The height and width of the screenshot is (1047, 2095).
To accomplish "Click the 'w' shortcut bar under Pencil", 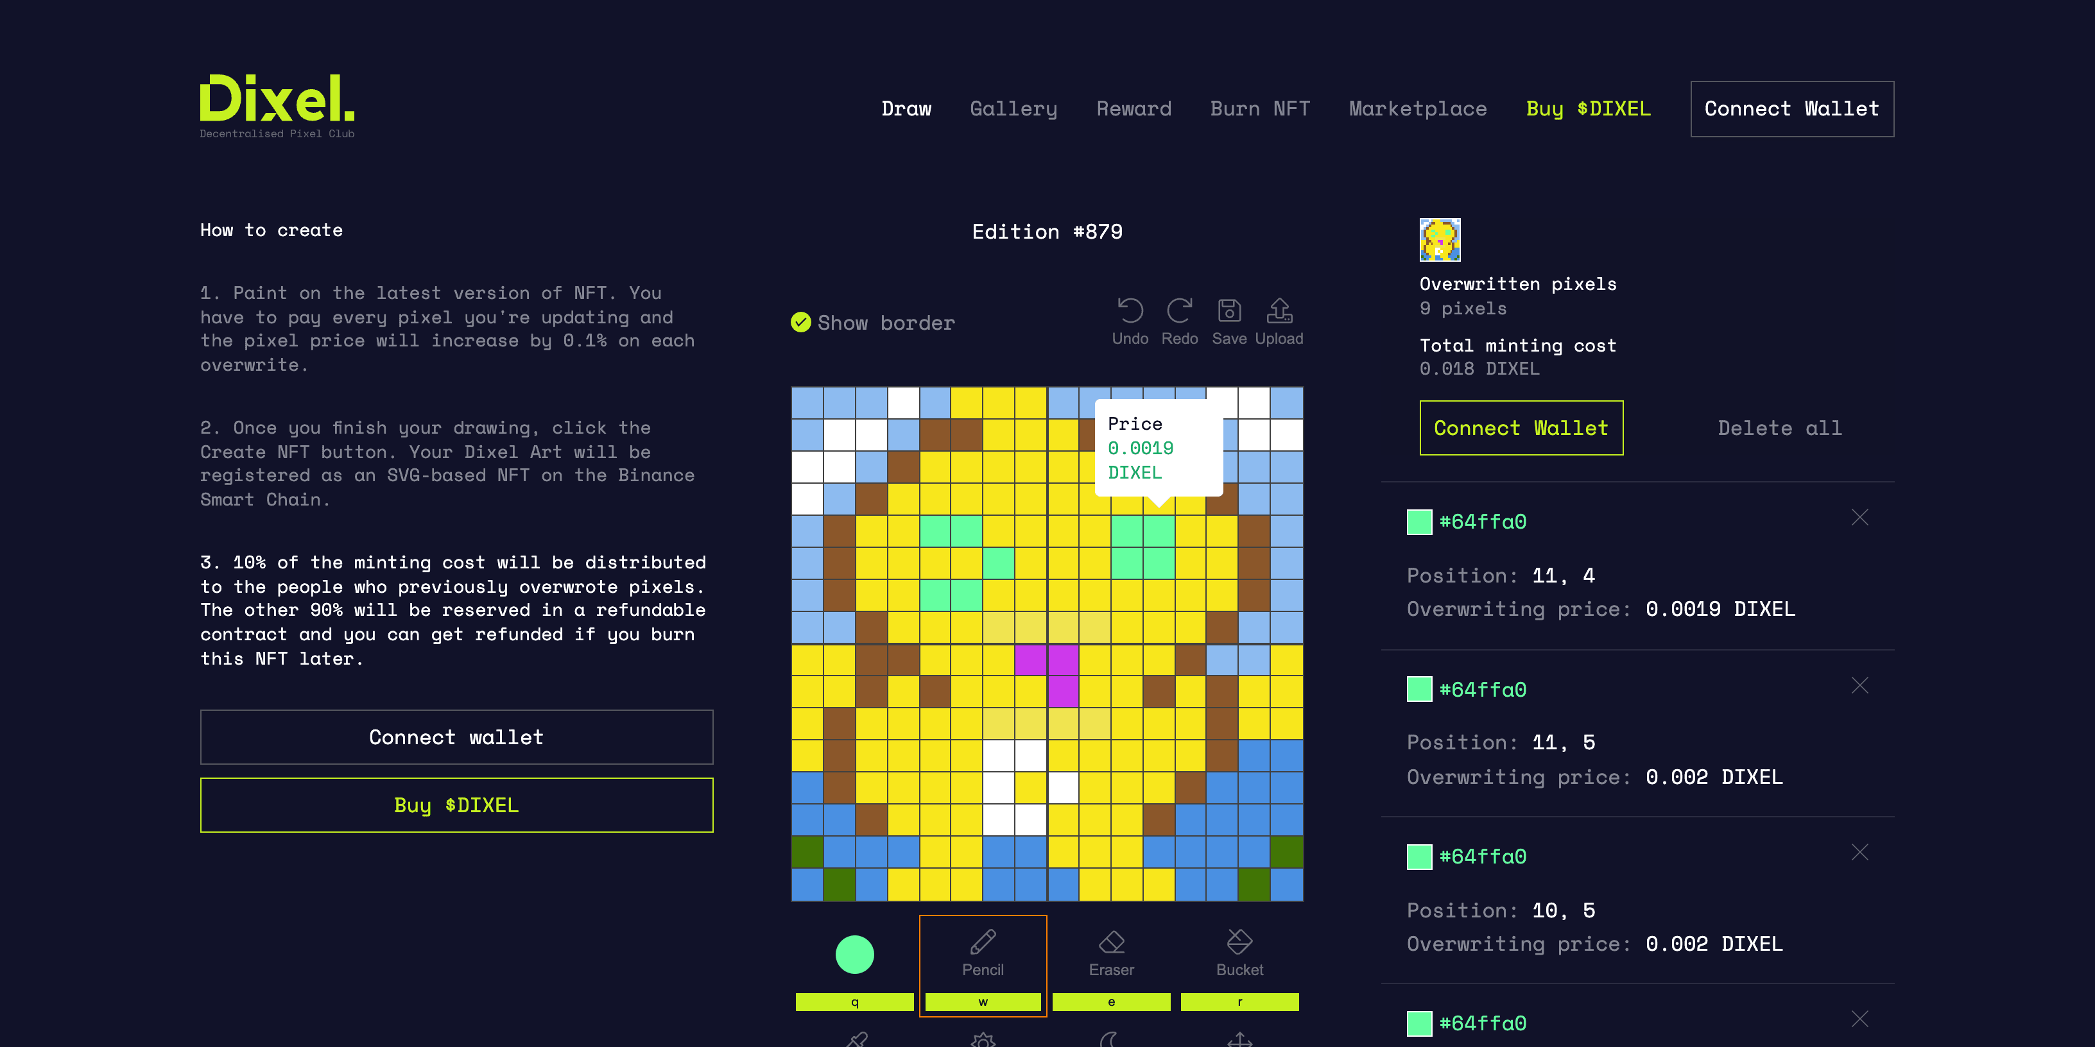I will (983, 1002).
